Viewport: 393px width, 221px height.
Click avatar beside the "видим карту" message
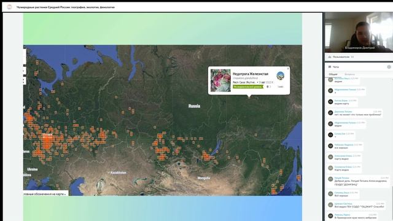click(x=330, y=102)
